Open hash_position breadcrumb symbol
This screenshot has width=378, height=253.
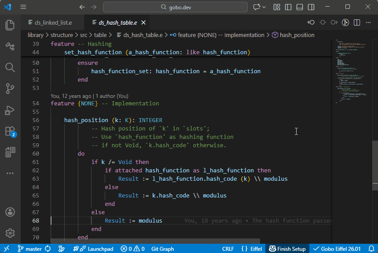click(x=294, y=35)
